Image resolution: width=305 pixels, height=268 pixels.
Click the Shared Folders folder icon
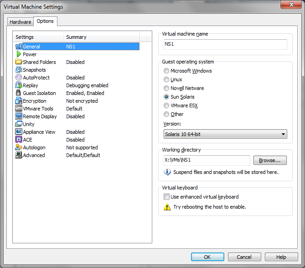tap(19, 62)
